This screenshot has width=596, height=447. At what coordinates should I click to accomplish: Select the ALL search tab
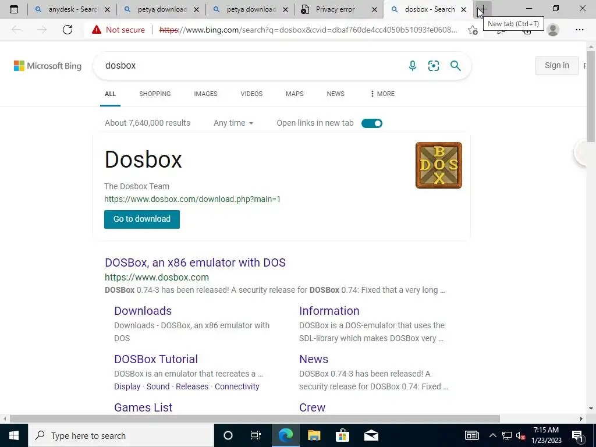pos(110,94)
